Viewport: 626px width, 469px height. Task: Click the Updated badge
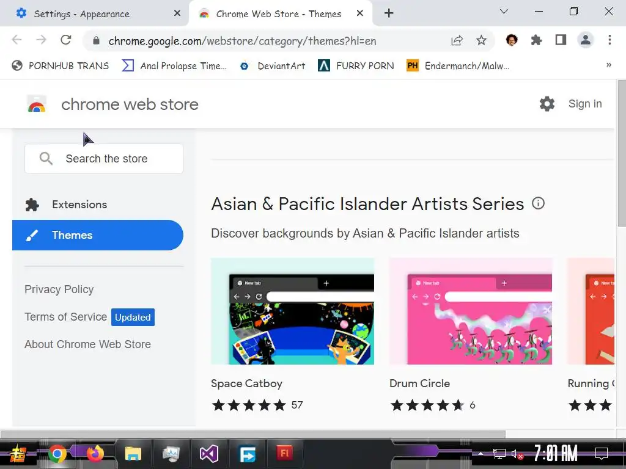coord(133,317)
